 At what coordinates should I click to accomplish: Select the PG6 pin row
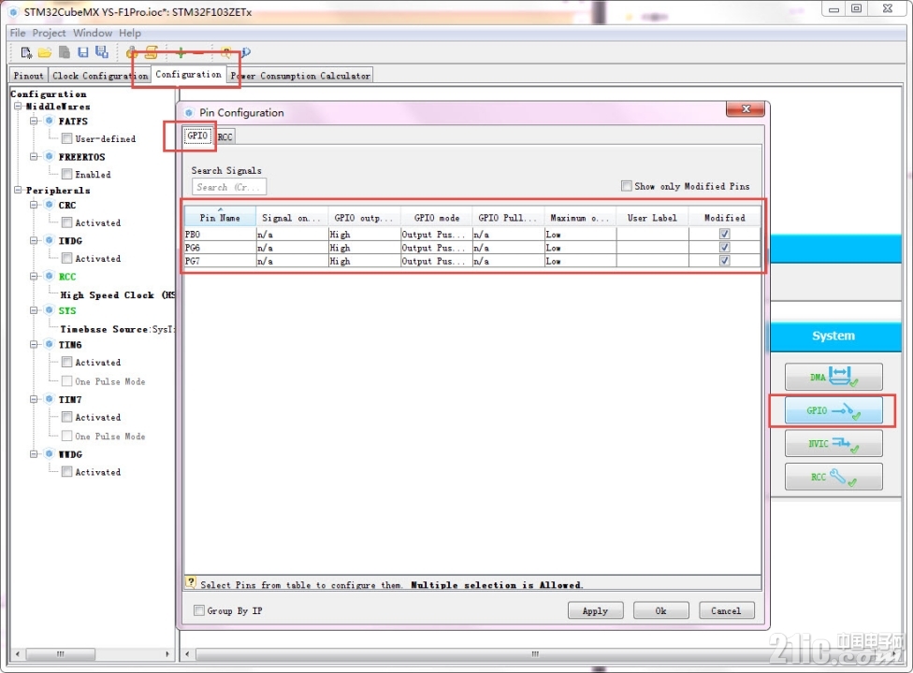coord(472,247)
